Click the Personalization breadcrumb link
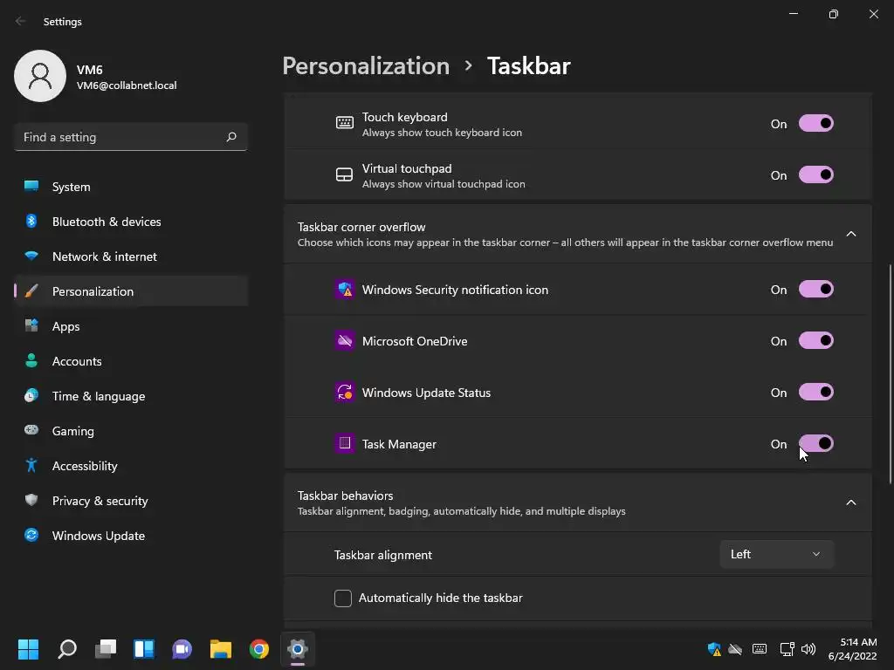Screen dimensions: 894x670 click(366, 66)
